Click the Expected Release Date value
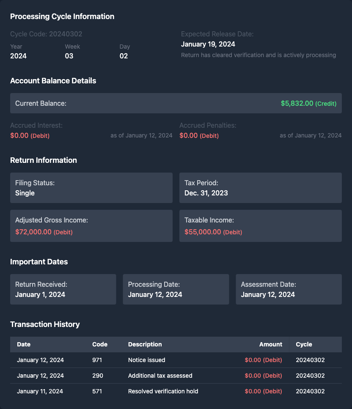The height and width of the screenshot is (409, 352). coord(208,44)
